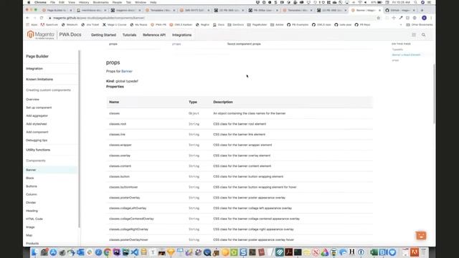The height and width of the screenshot is (258, 459).
Task: Open Add stylesheet in the sidebar
Action: [37, 124]
